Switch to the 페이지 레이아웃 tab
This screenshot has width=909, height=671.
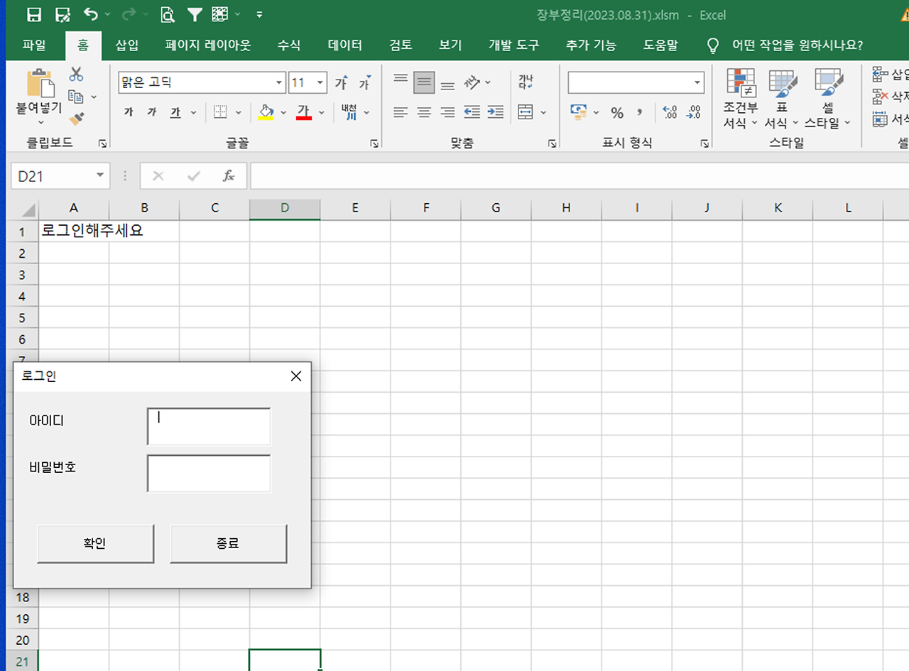[208, 45]
